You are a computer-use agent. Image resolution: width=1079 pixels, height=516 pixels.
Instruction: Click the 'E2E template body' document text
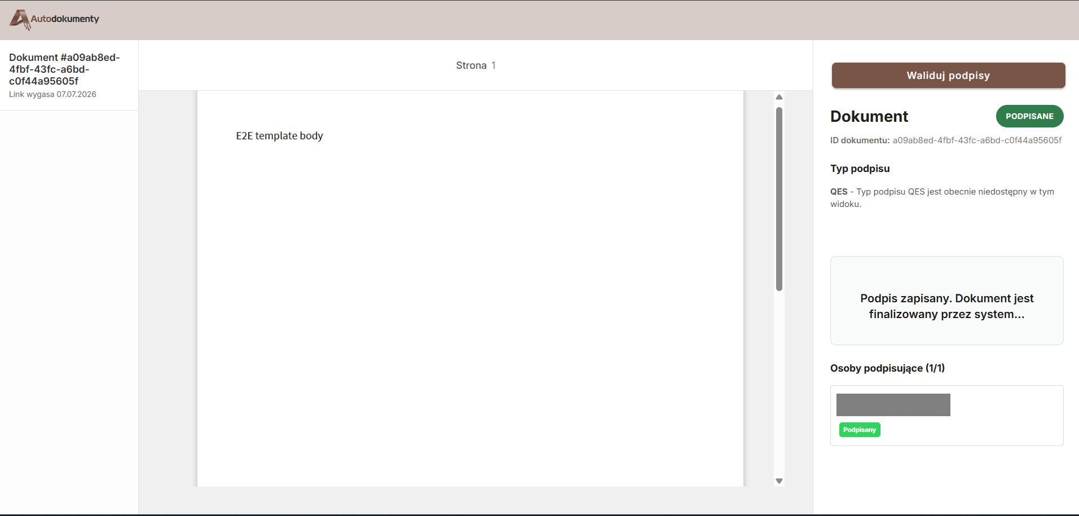tap(279, 136)
